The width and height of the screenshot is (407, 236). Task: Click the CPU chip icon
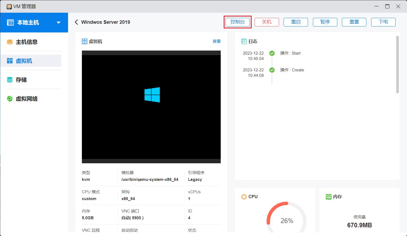click(244, 197)
